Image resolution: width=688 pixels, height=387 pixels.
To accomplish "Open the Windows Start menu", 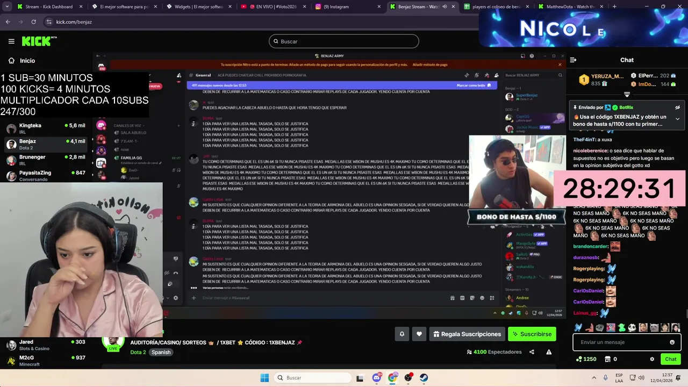I will point(264,378).
